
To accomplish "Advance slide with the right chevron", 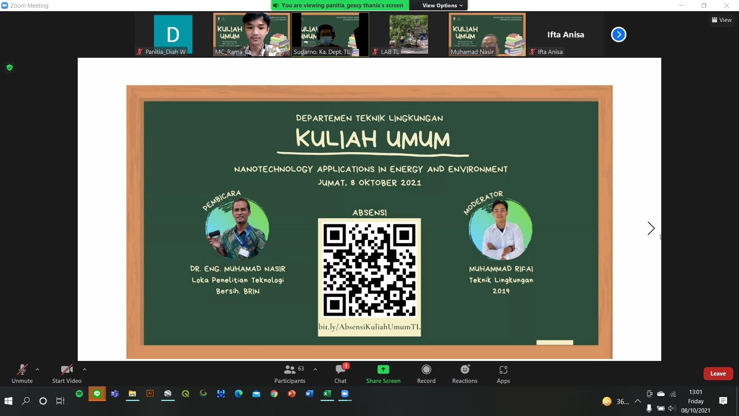I will tap(651, 228).
